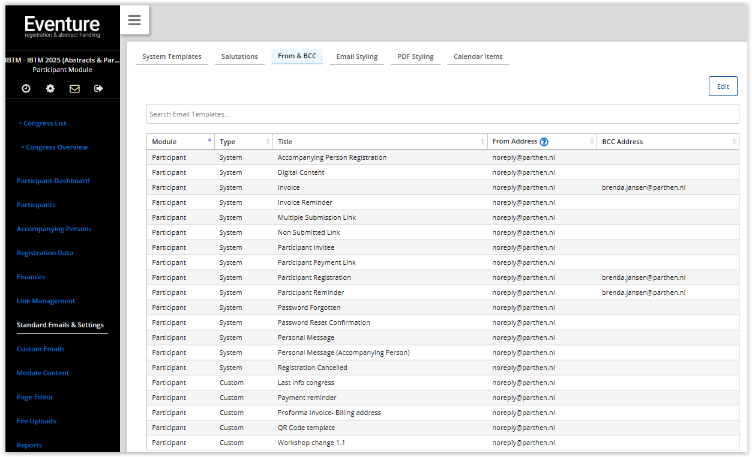Click the BCC address of Invoice row
This screenshot has height=457, width=752.
pyautogui.click(x=643, y=187)
